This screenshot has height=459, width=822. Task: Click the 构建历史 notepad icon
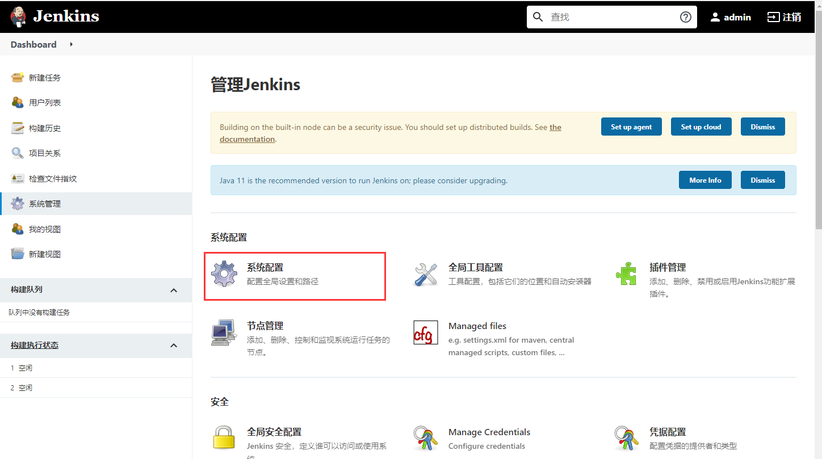[x=18, y=128]
